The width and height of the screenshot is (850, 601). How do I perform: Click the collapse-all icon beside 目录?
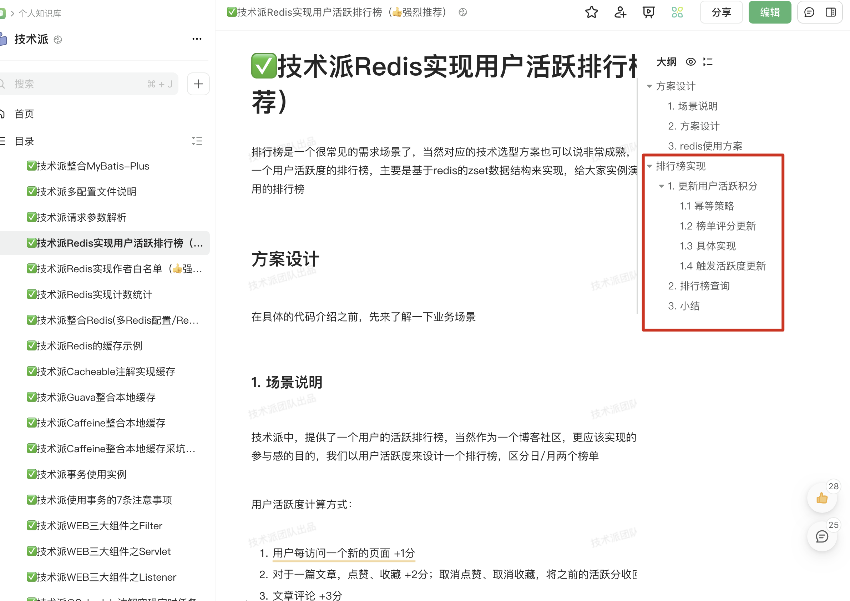tap(197, 141)
